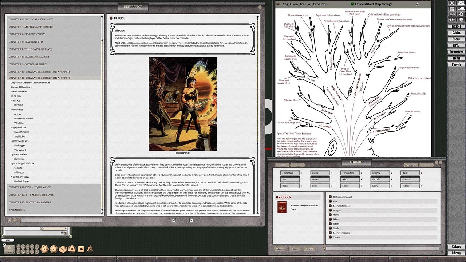Roll the d6 die from the dice tray
466x262 pixels.
80,249
